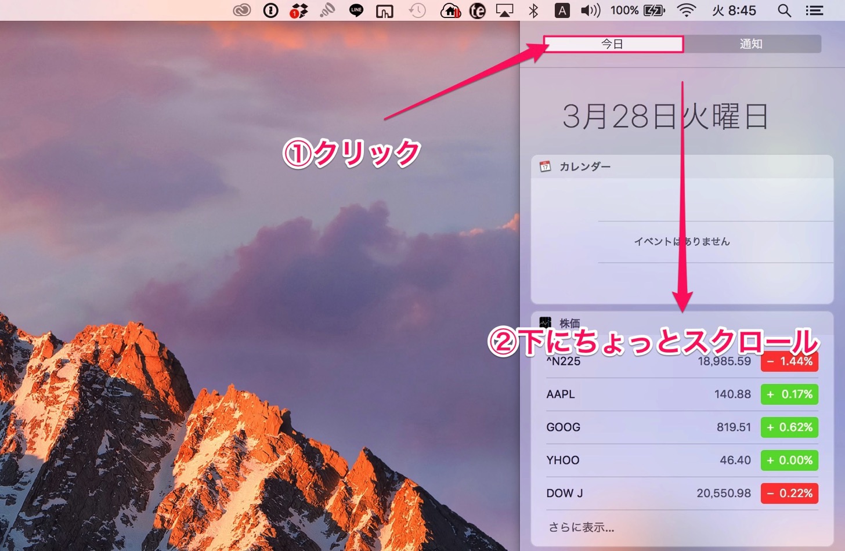Click the さらに表示... link
The height and width of the screenshot is (551, 845).
point(581,527)
